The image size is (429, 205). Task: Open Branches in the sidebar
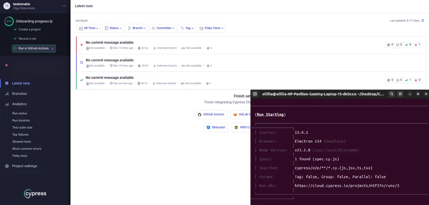pos(19,94)
